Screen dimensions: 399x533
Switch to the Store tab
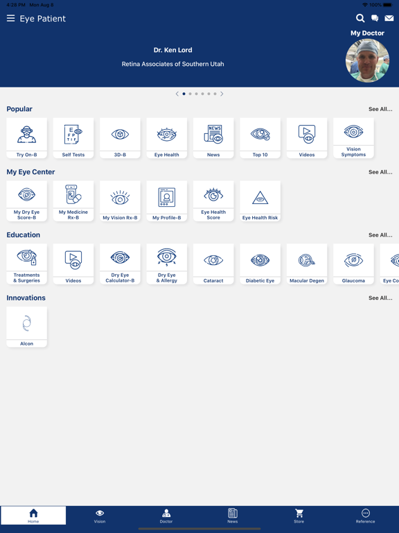coord(299,516)
